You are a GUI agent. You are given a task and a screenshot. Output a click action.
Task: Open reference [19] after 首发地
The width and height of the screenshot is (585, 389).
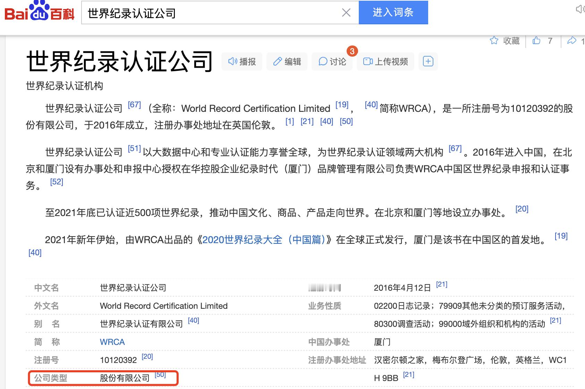(561, 236)
